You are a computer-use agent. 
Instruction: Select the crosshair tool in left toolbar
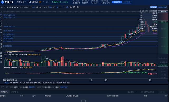point(1,15)
